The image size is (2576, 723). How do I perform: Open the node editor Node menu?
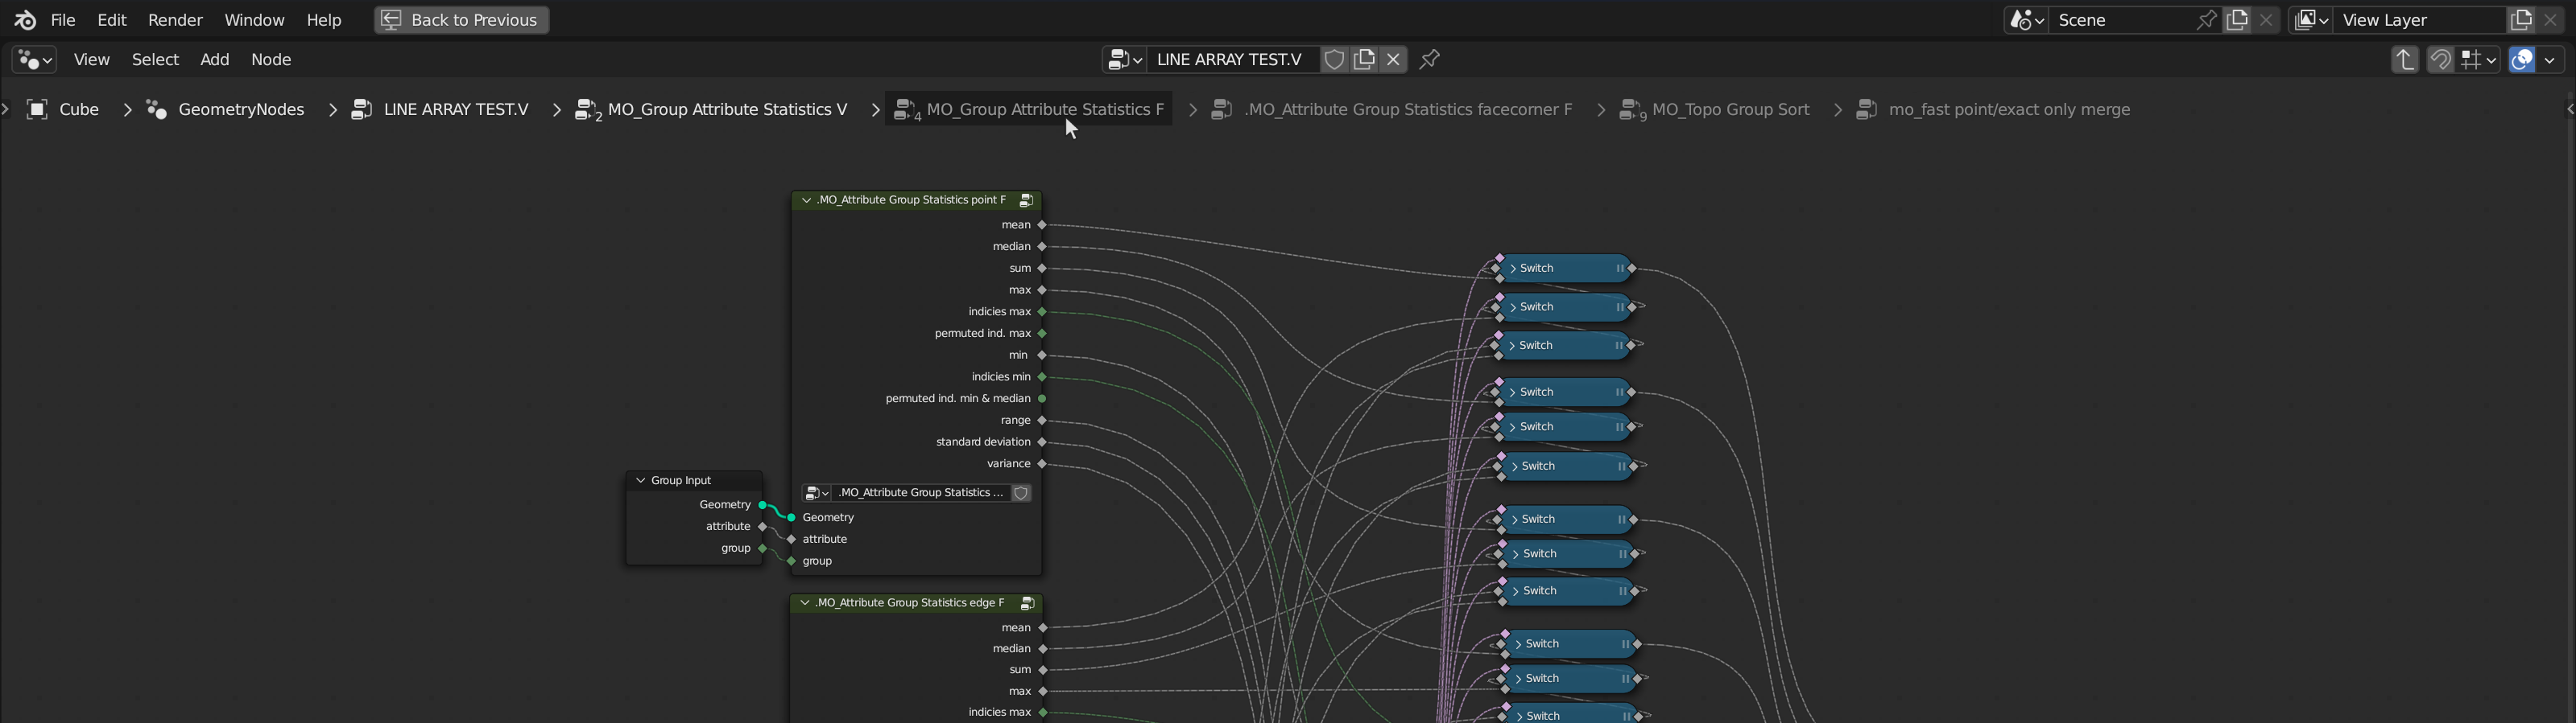[271, 60]
